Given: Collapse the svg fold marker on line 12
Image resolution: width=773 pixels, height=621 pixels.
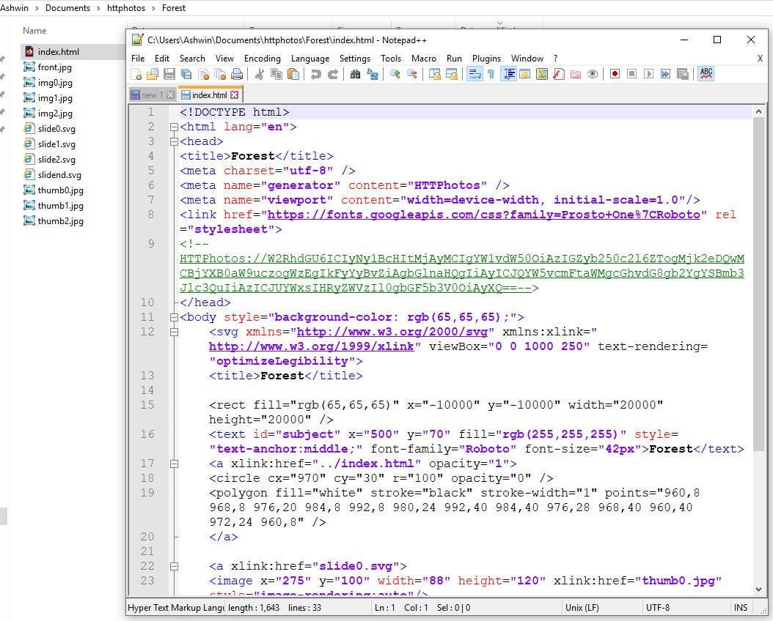Looking at the screenshot, I should pos(174,332).
